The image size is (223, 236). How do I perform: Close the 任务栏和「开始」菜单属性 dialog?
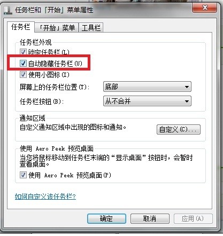(204, 7)
